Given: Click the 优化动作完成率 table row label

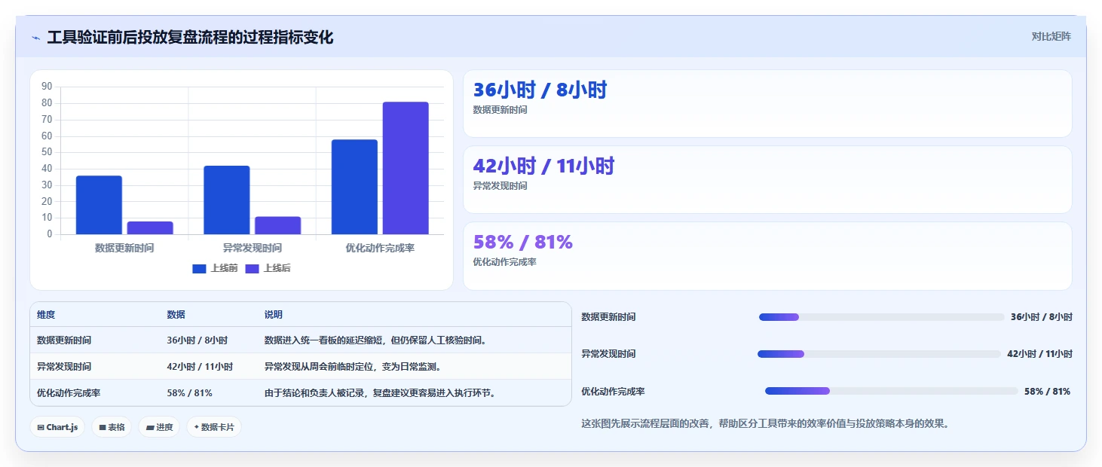Looking at the screenshot, I should point(69,393).
